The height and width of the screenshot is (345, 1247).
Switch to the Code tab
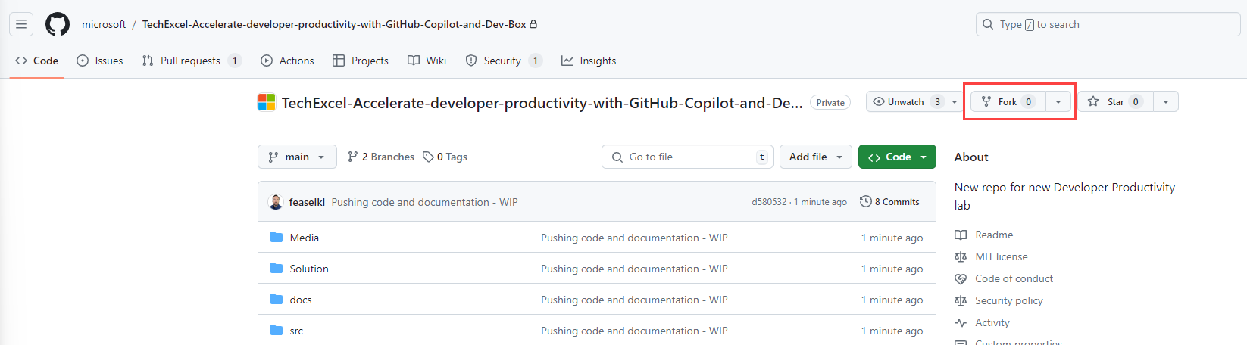point(36,61)
